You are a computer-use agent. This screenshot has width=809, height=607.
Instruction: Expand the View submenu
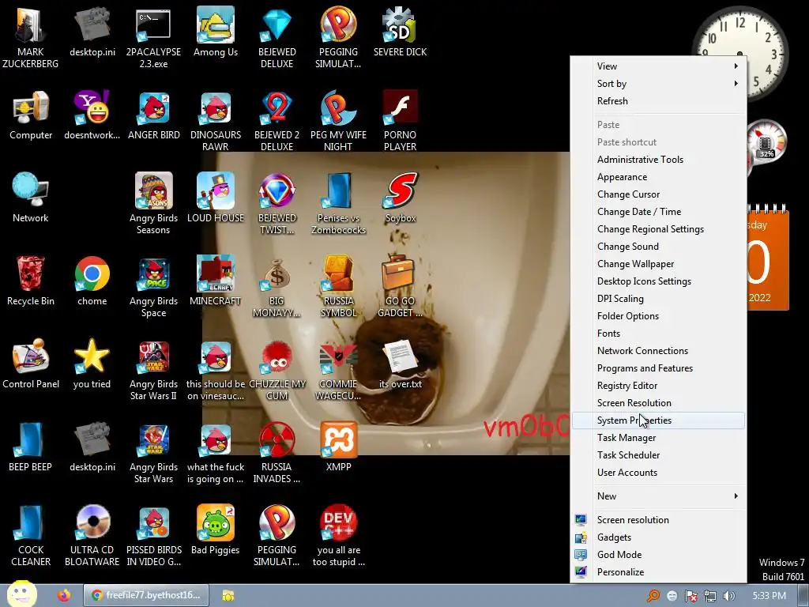[x=658, y=66]
